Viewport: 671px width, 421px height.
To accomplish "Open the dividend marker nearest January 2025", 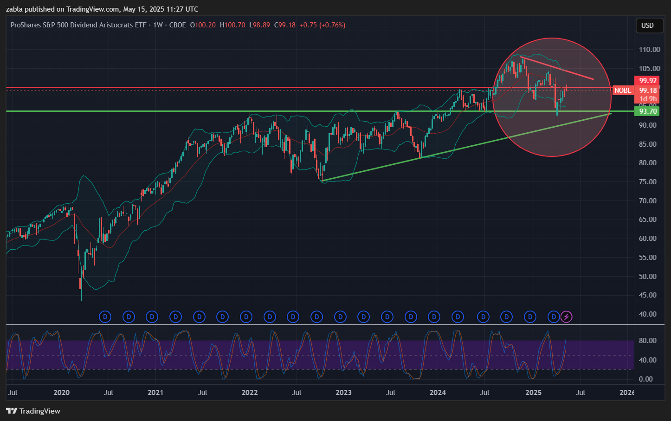I will pyautogui.click(x=530, y=317).
